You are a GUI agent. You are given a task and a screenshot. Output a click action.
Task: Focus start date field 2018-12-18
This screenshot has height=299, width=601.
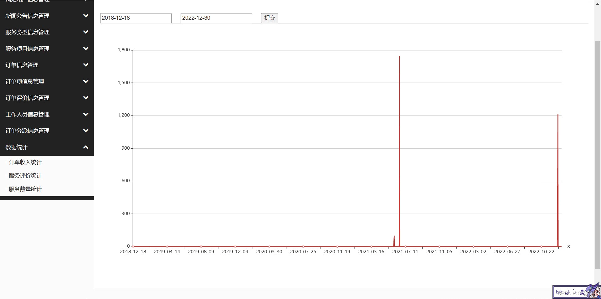(136, 18)
